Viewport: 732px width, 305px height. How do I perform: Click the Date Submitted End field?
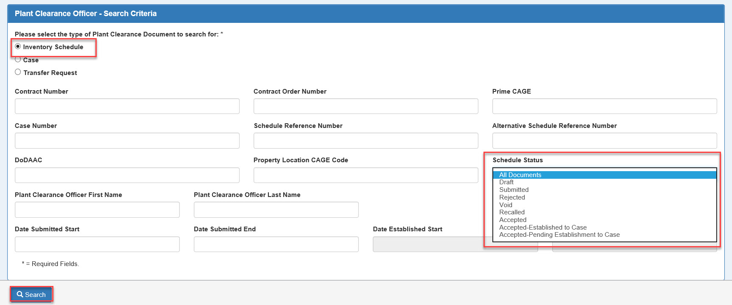click(276, 244)
